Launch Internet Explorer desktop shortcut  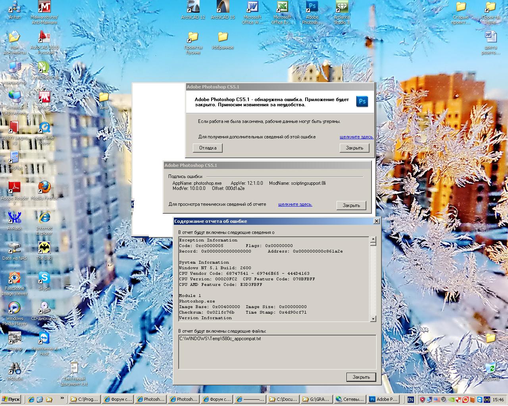tap(44, 223)
